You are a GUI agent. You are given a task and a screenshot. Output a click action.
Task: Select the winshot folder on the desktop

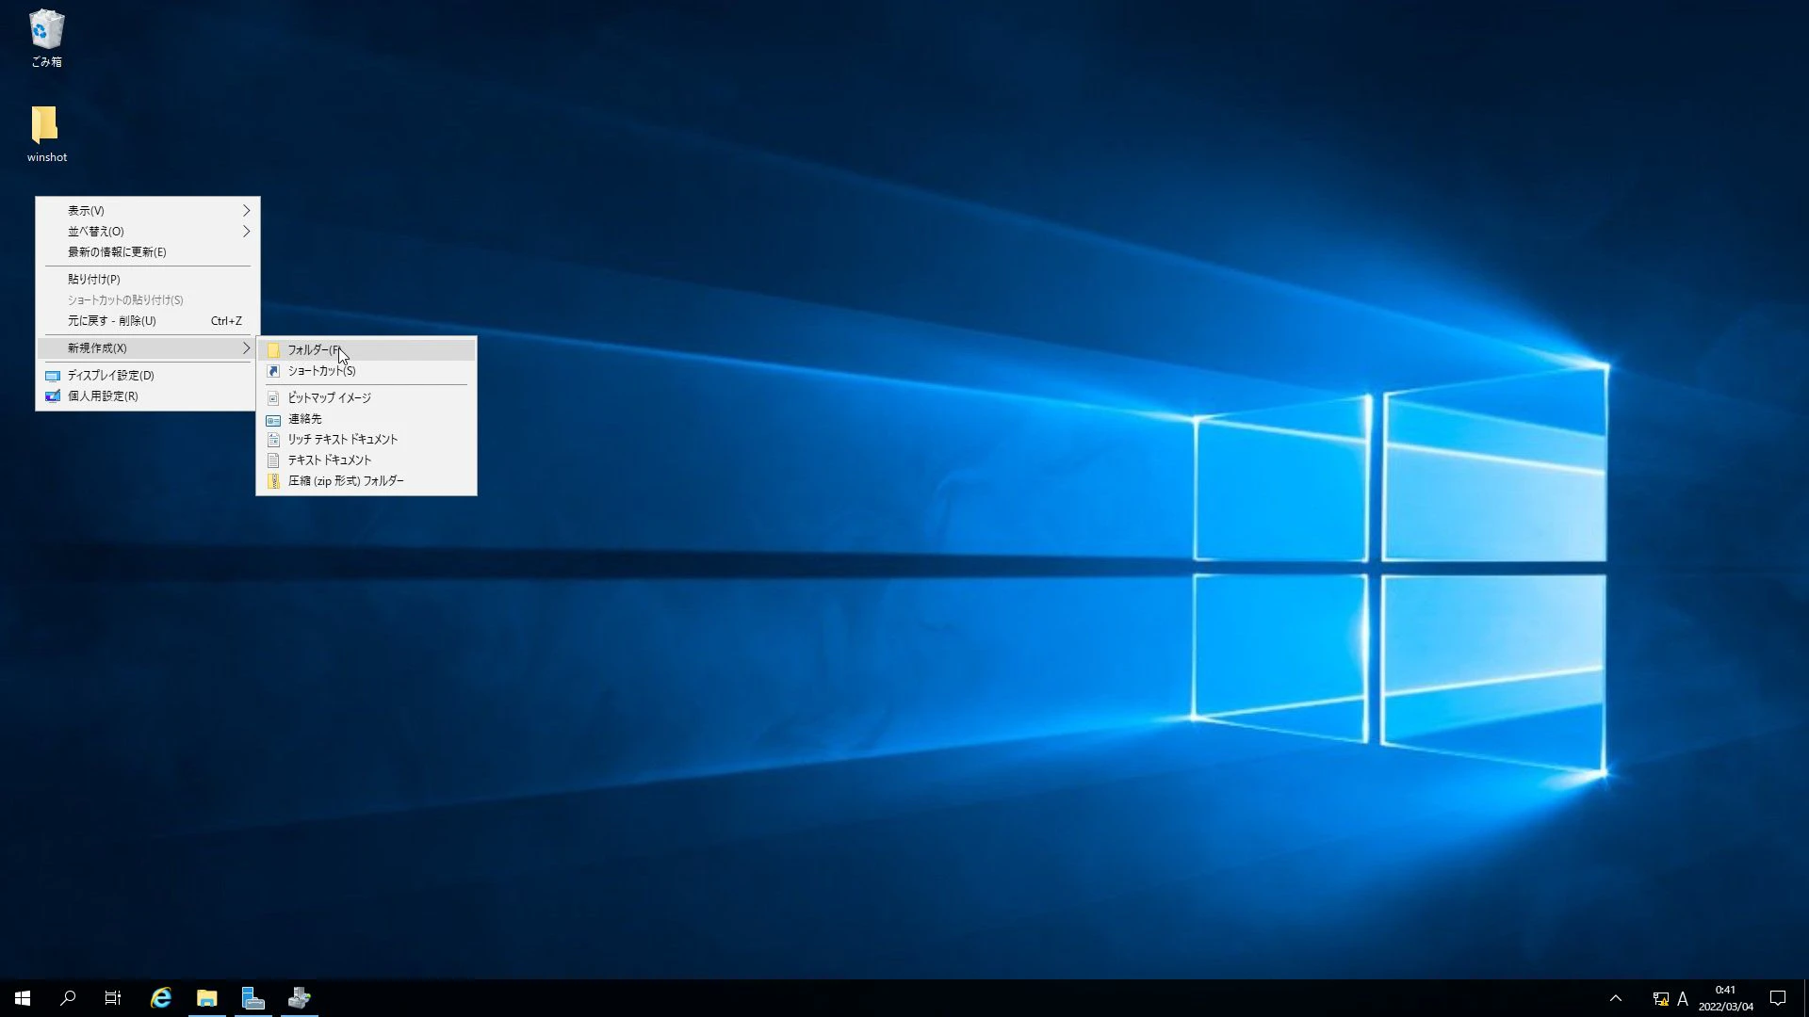pyautogui.click(x=46, y=134)
